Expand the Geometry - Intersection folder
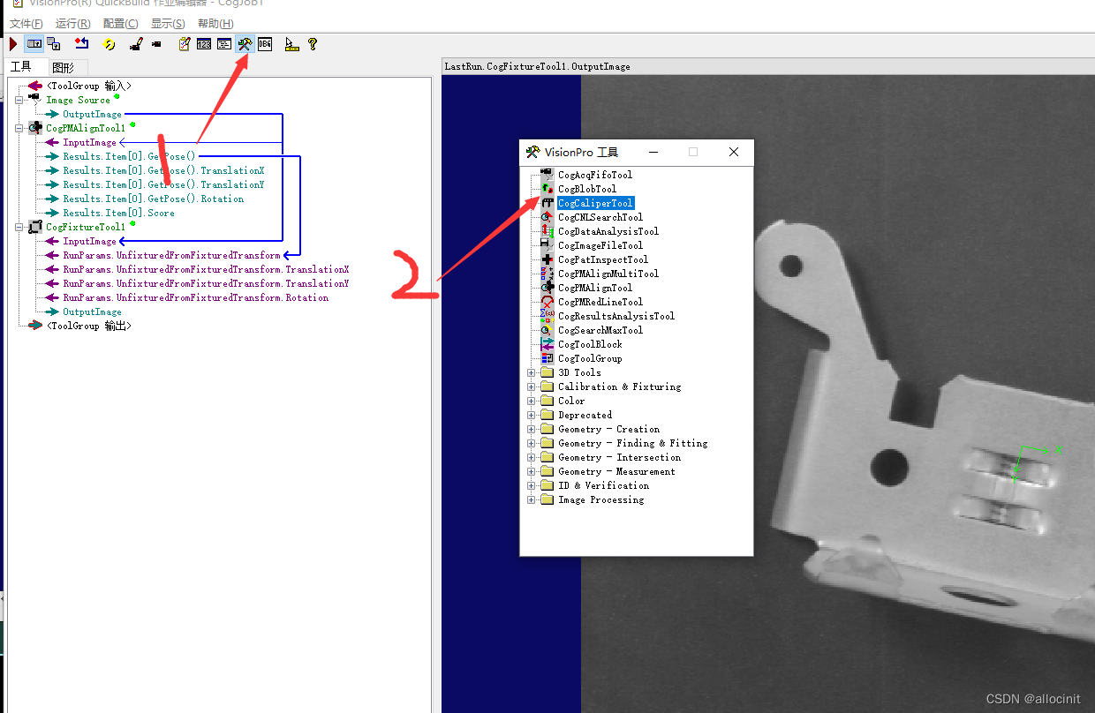The width and height of the screenshot is (1095, 713). pyautogui.click(x=531, y=457)
